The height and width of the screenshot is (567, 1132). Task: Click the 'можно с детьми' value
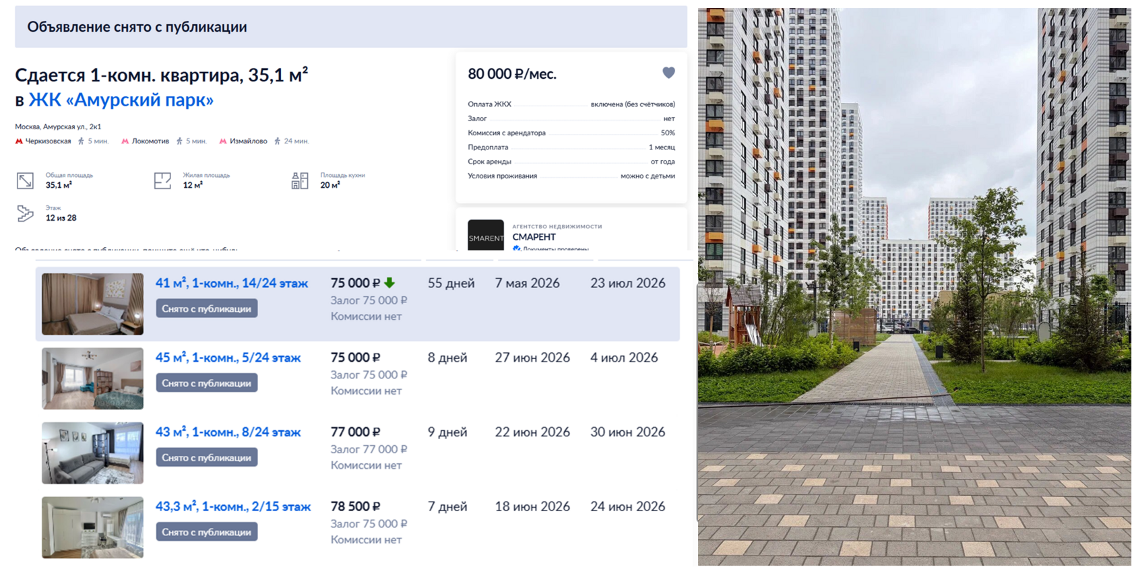click(648, 176)
